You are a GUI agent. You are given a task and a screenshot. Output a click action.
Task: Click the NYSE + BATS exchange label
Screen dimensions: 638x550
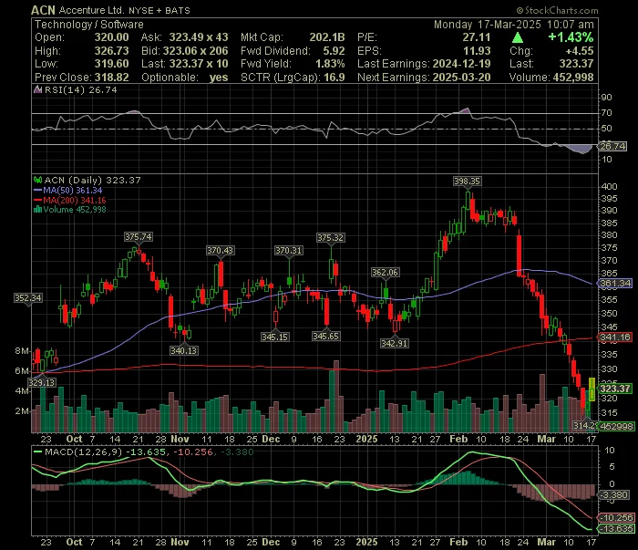tap(159, 11)
